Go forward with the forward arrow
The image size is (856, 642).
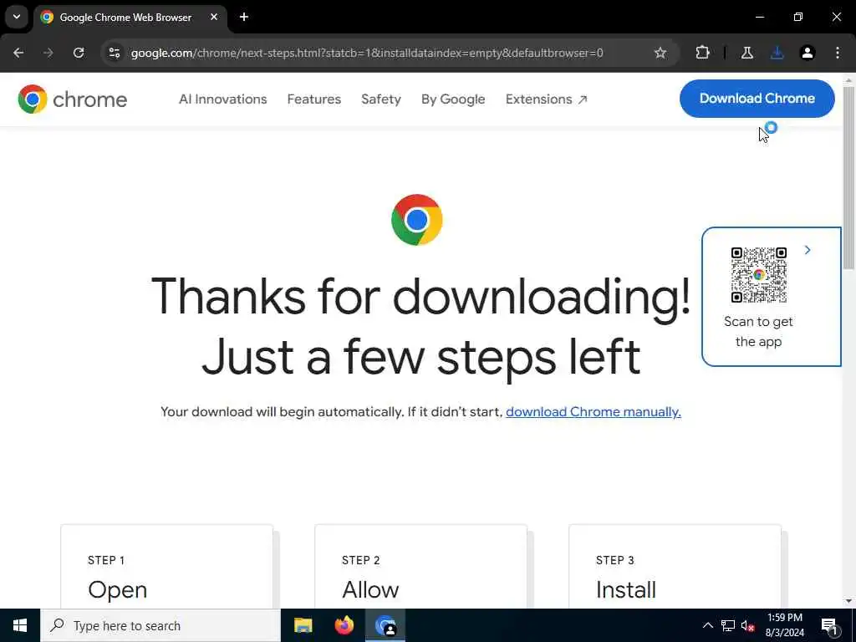tap(48, 53)
